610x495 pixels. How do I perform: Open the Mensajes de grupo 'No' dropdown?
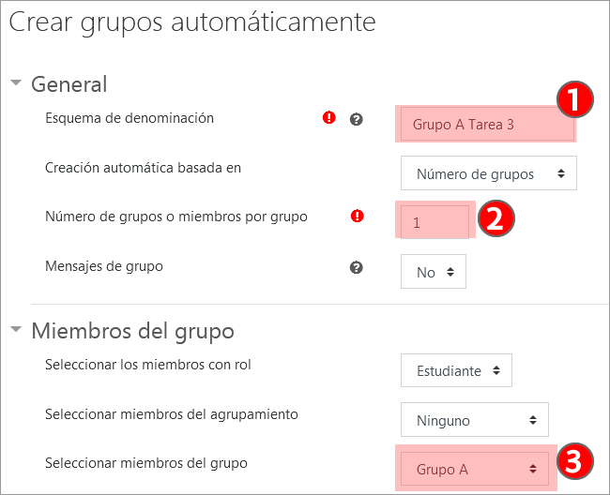(x=434, y=272)
